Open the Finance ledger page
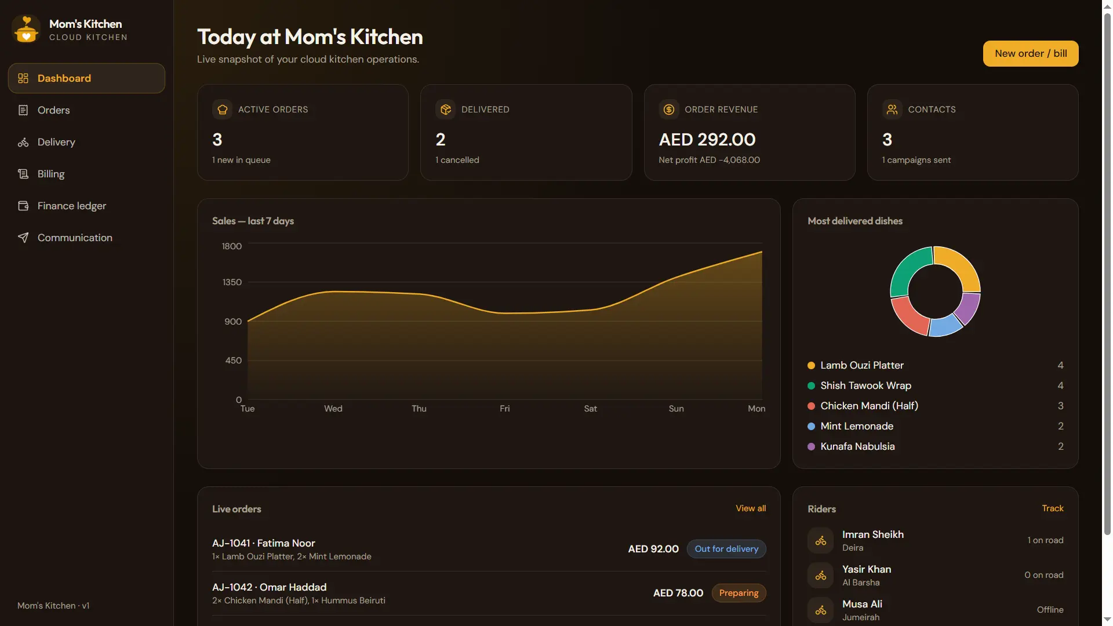This screenshot has width=1113, height=626. (86, 206)
